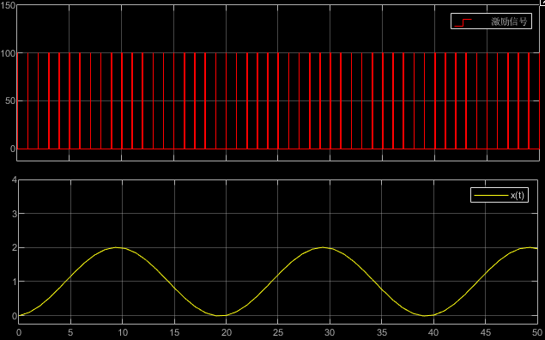This screenshot has height=340, width=545.
Task: Select the 100 y-axis tick label
Action: pyautogui.click(x=8, y=53)
